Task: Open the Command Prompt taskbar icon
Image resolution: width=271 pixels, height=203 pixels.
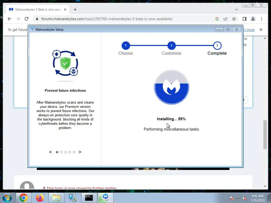Action: point(89,198)
